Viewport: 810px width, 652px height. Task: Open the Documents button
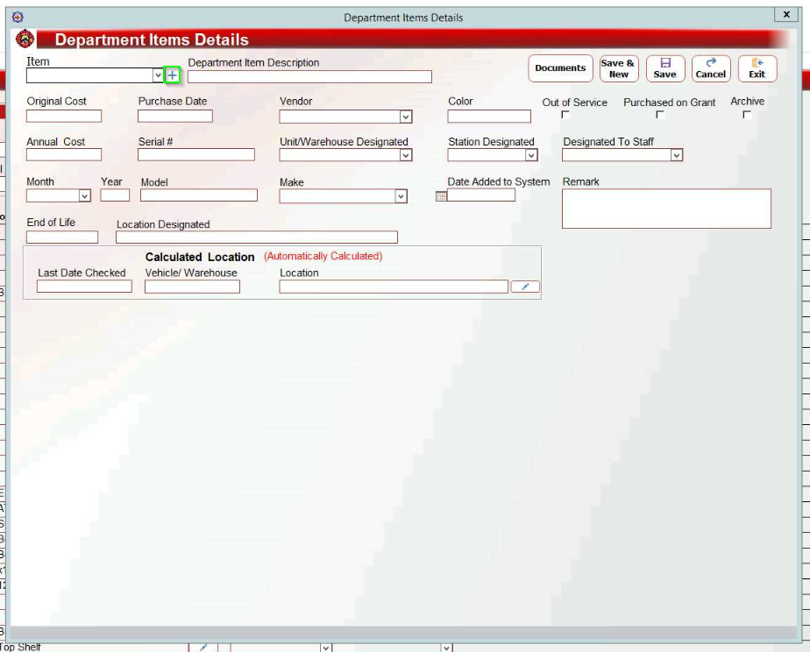pos(560,68)
